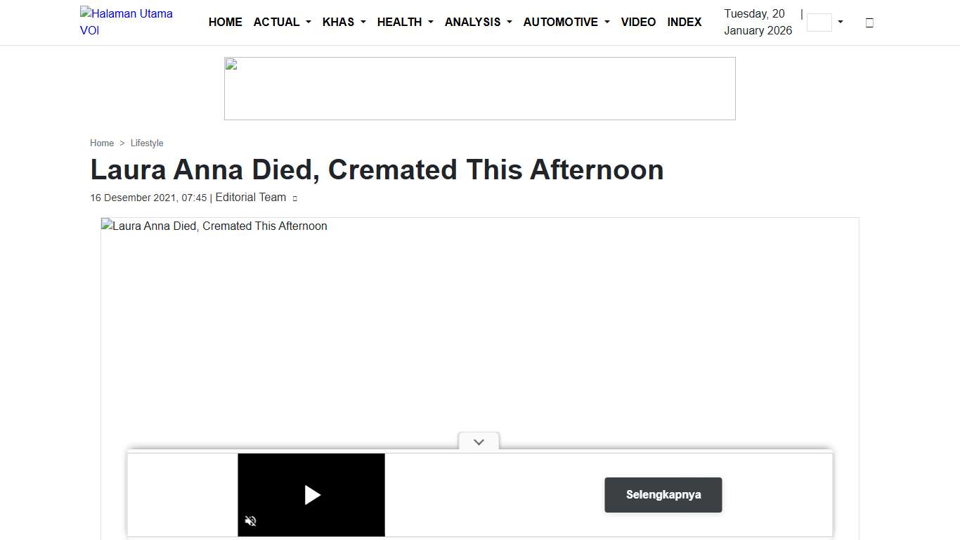
Task: Open the site search
Action: pos(869,22)
